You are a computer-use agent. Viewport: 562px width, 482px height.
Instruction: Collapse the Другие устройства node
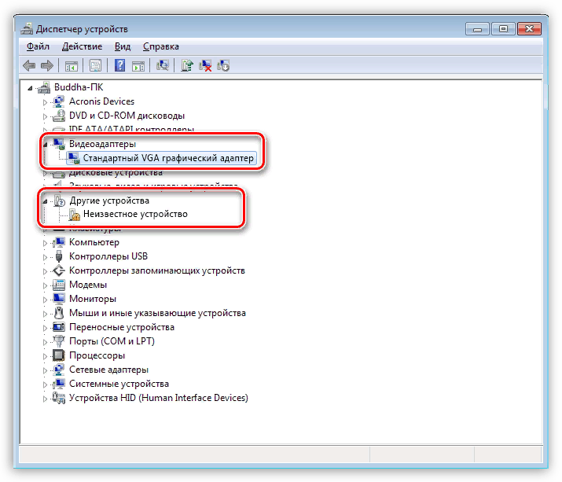coord(45,201)
